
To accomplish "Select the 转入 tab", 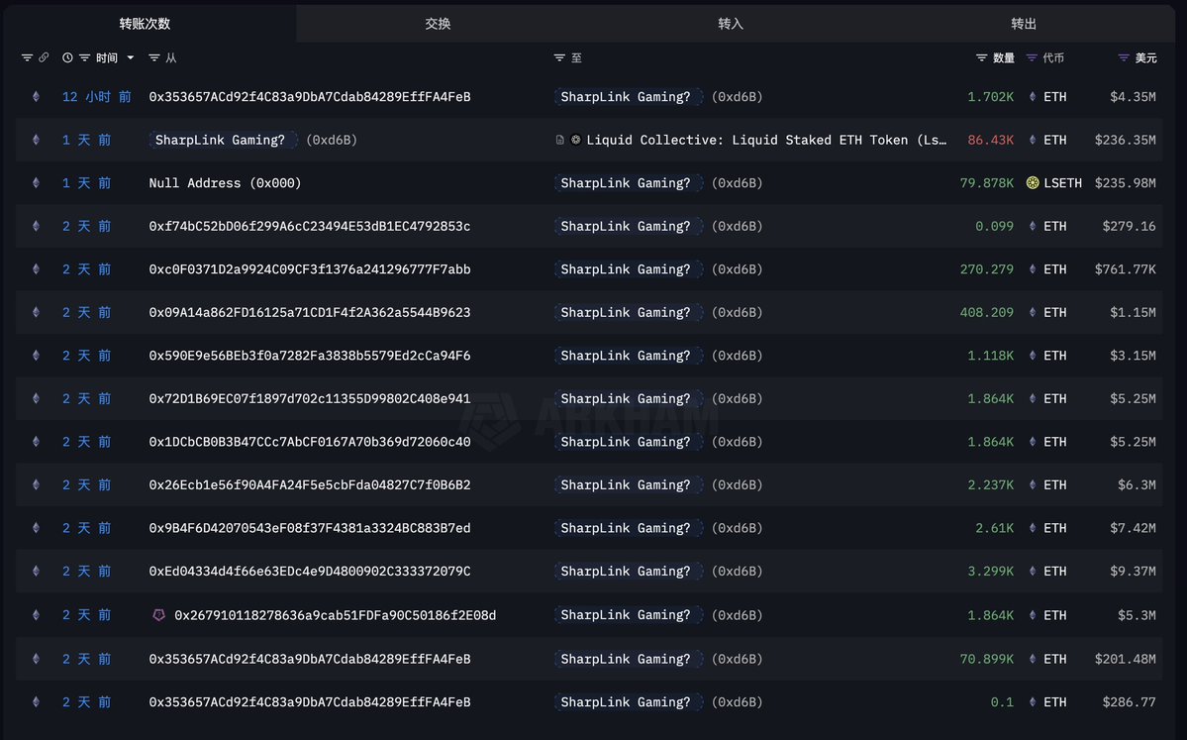I will [731, 24].
